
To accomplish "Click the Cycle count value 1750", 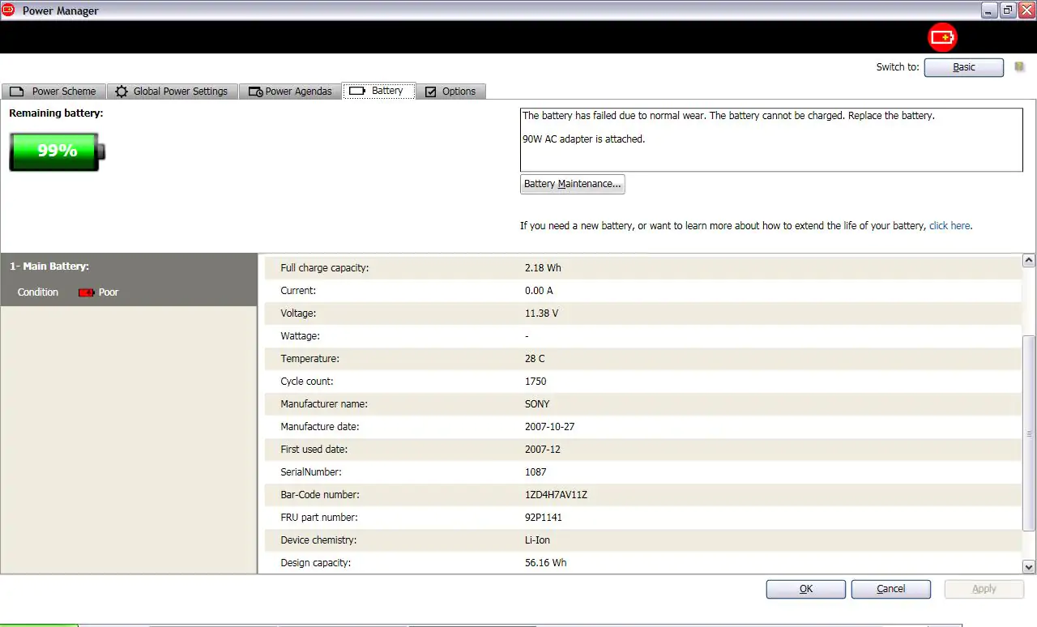I will [536, 382].
